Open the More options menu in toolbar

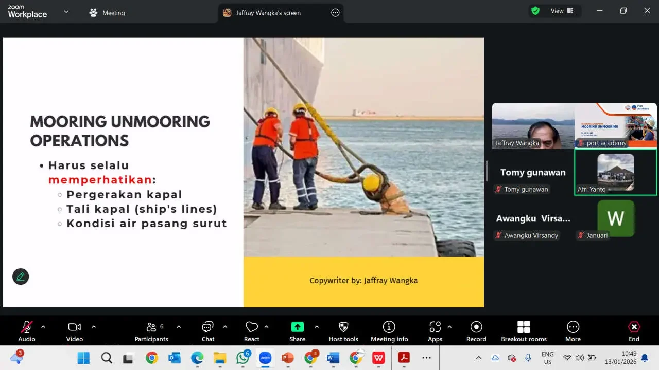(x=573, y=331)
